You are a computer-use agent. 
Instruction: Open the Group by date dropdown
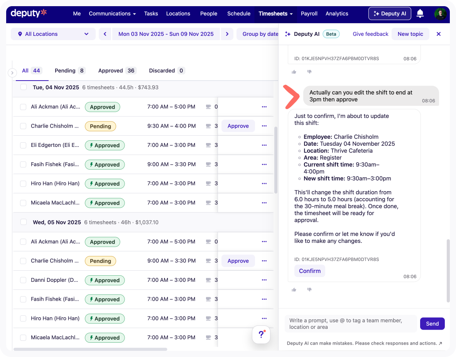259,34
